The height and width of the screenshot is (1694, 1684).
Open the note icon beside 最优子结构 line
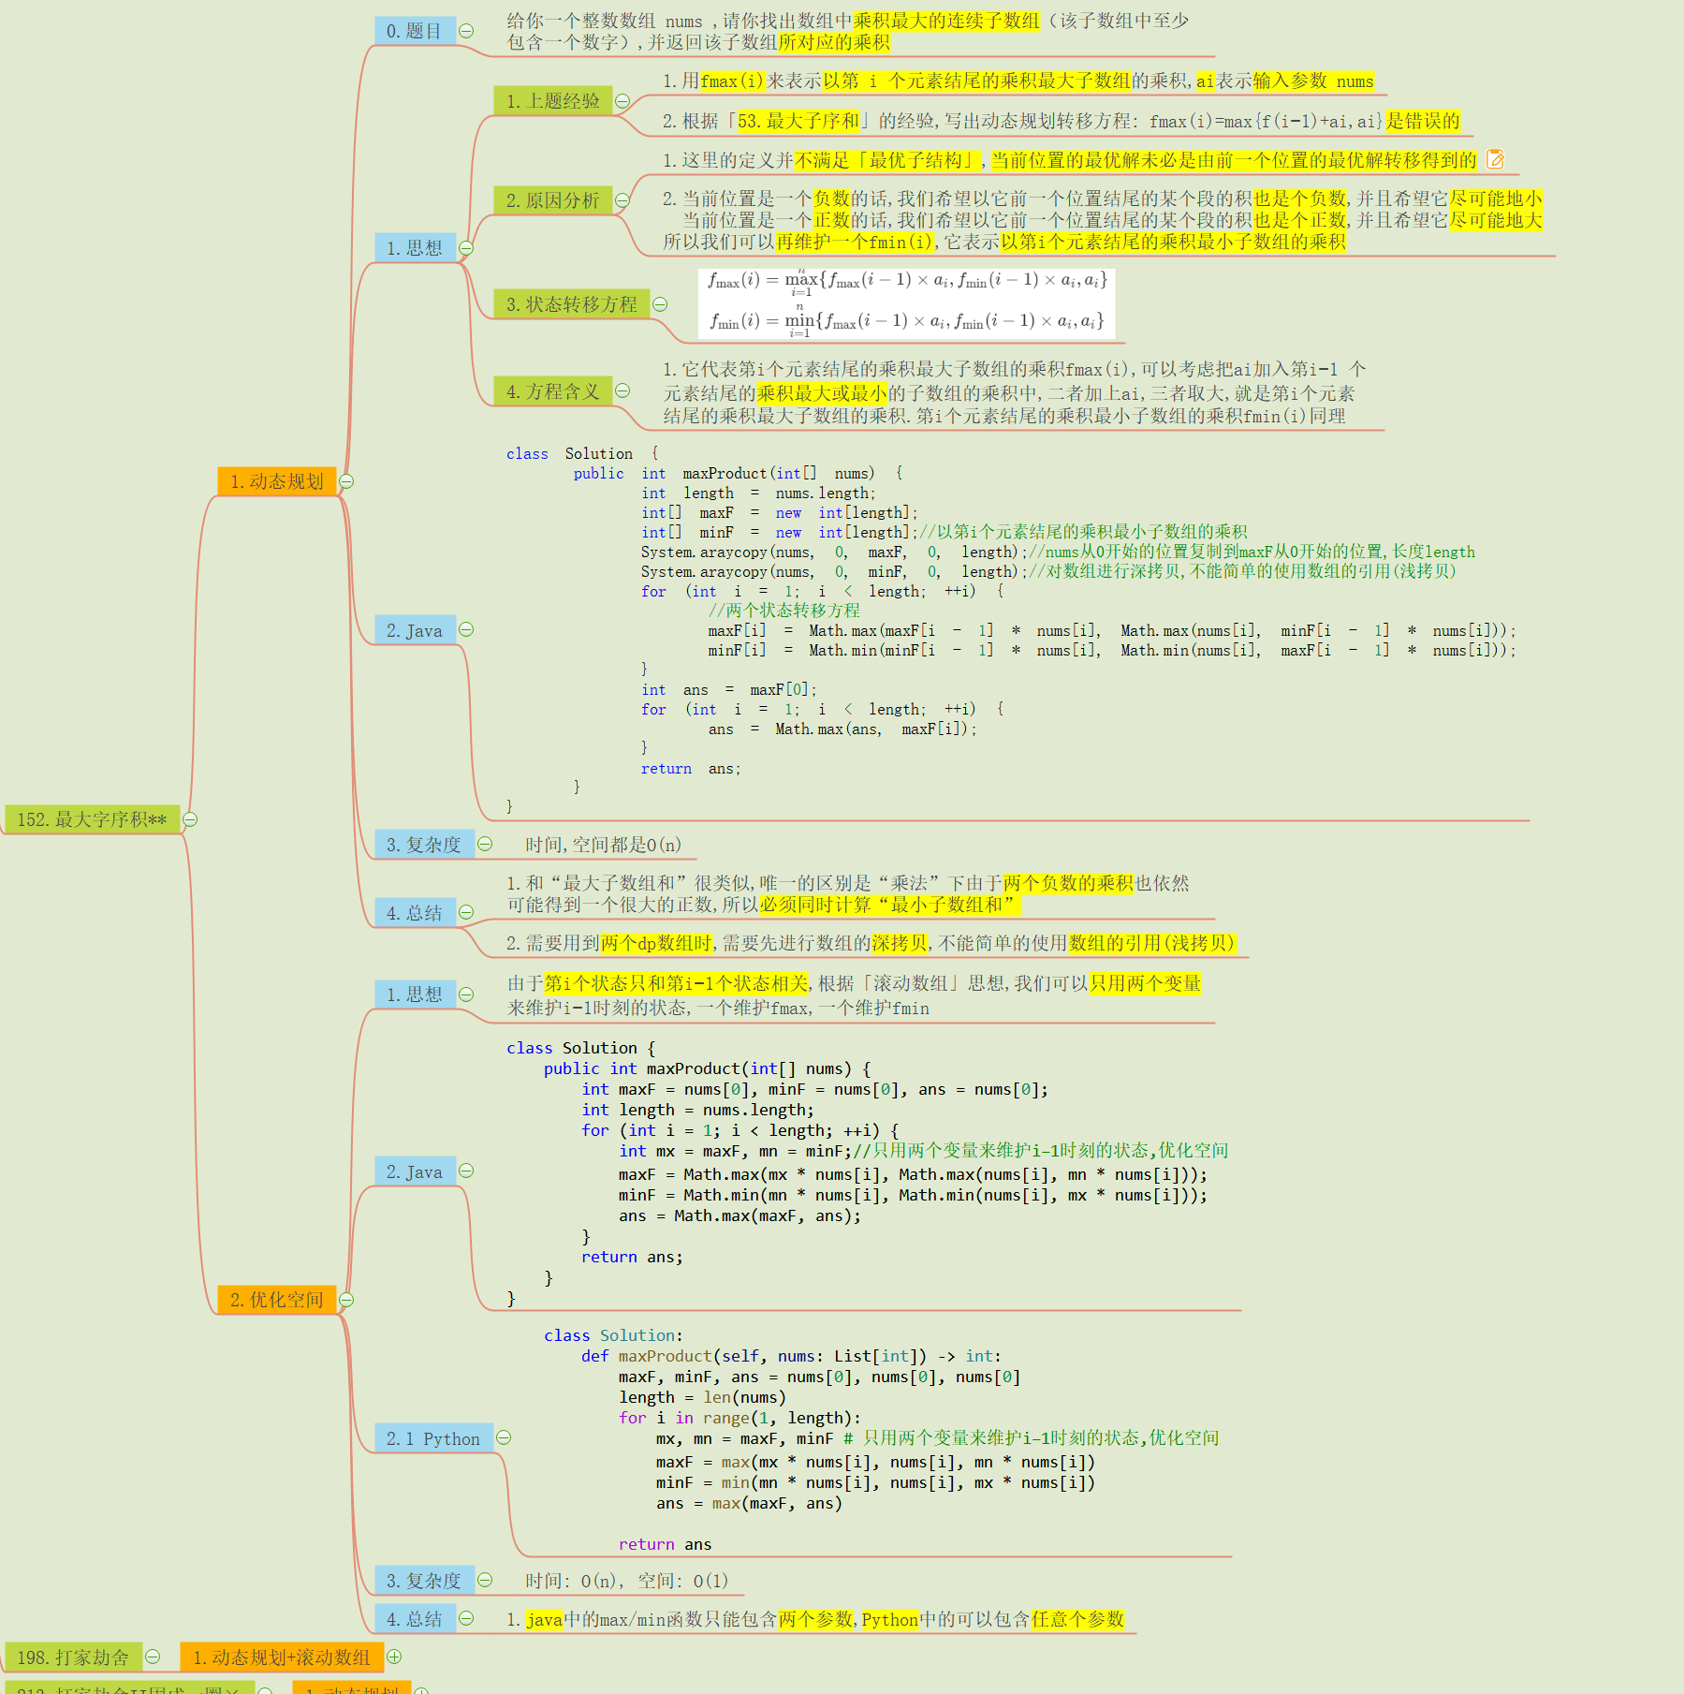coord(1495,159)
